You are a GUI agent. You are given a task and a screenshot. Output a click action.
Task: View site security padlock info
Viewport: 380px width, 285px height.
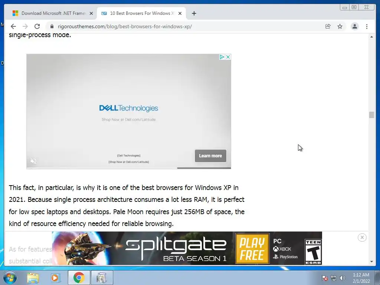[x=52, y=26]
